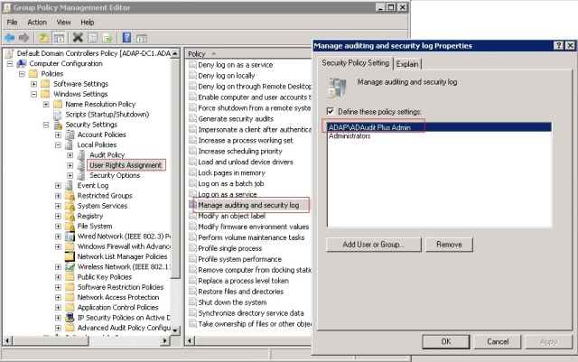Expand the Software Settings tree node
Screen dimensions: 578x362
pyautogui.click(x=33, y=84)
